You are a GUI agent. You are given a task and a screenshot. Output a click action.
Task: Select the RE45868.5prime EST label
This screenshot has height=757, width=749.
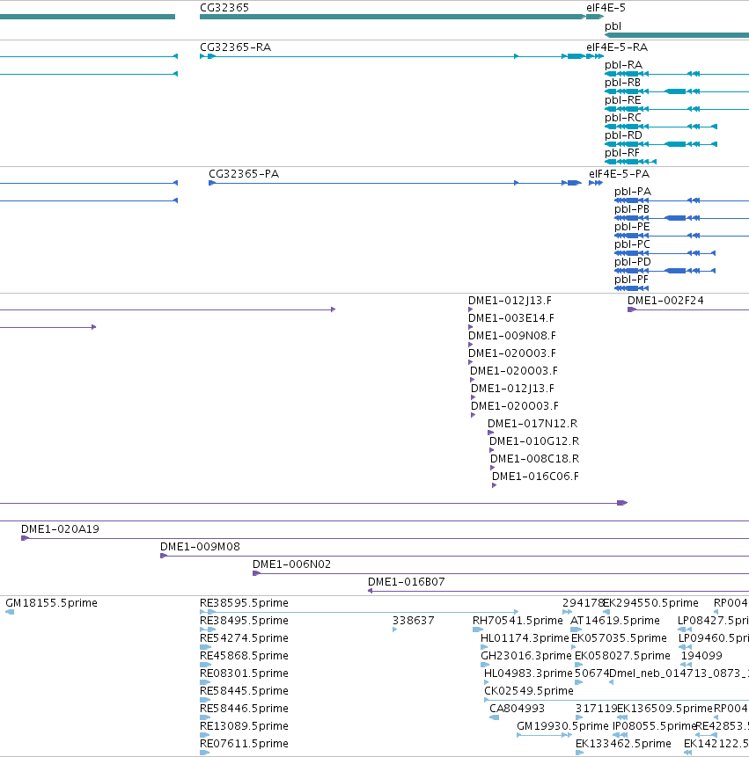[244, 656]
